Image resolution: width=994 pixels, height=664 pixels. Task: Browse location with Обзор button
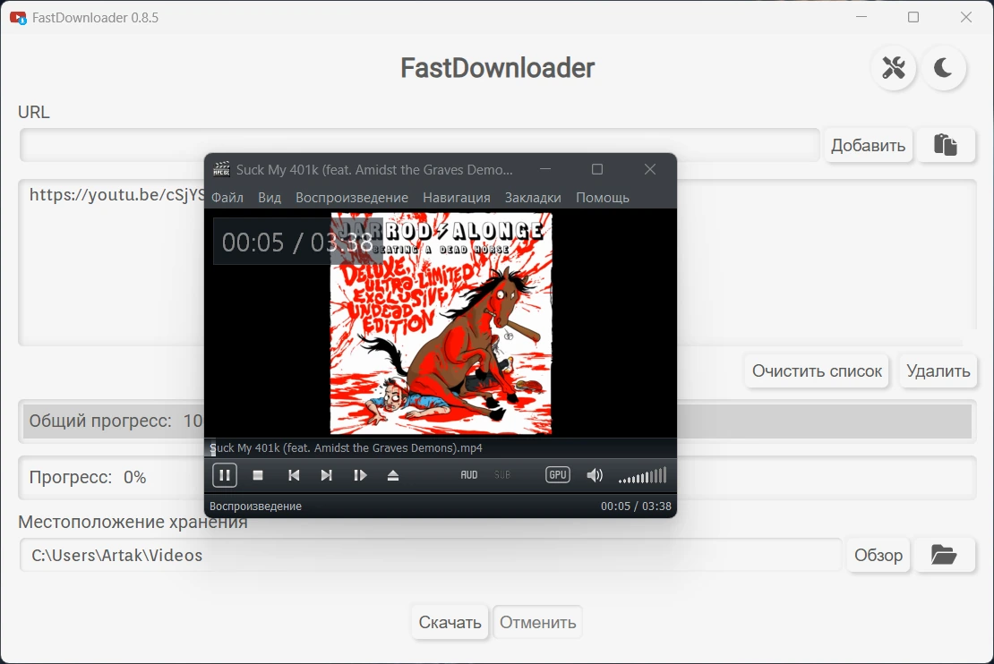pyautogui.click(x=878, y=555)
